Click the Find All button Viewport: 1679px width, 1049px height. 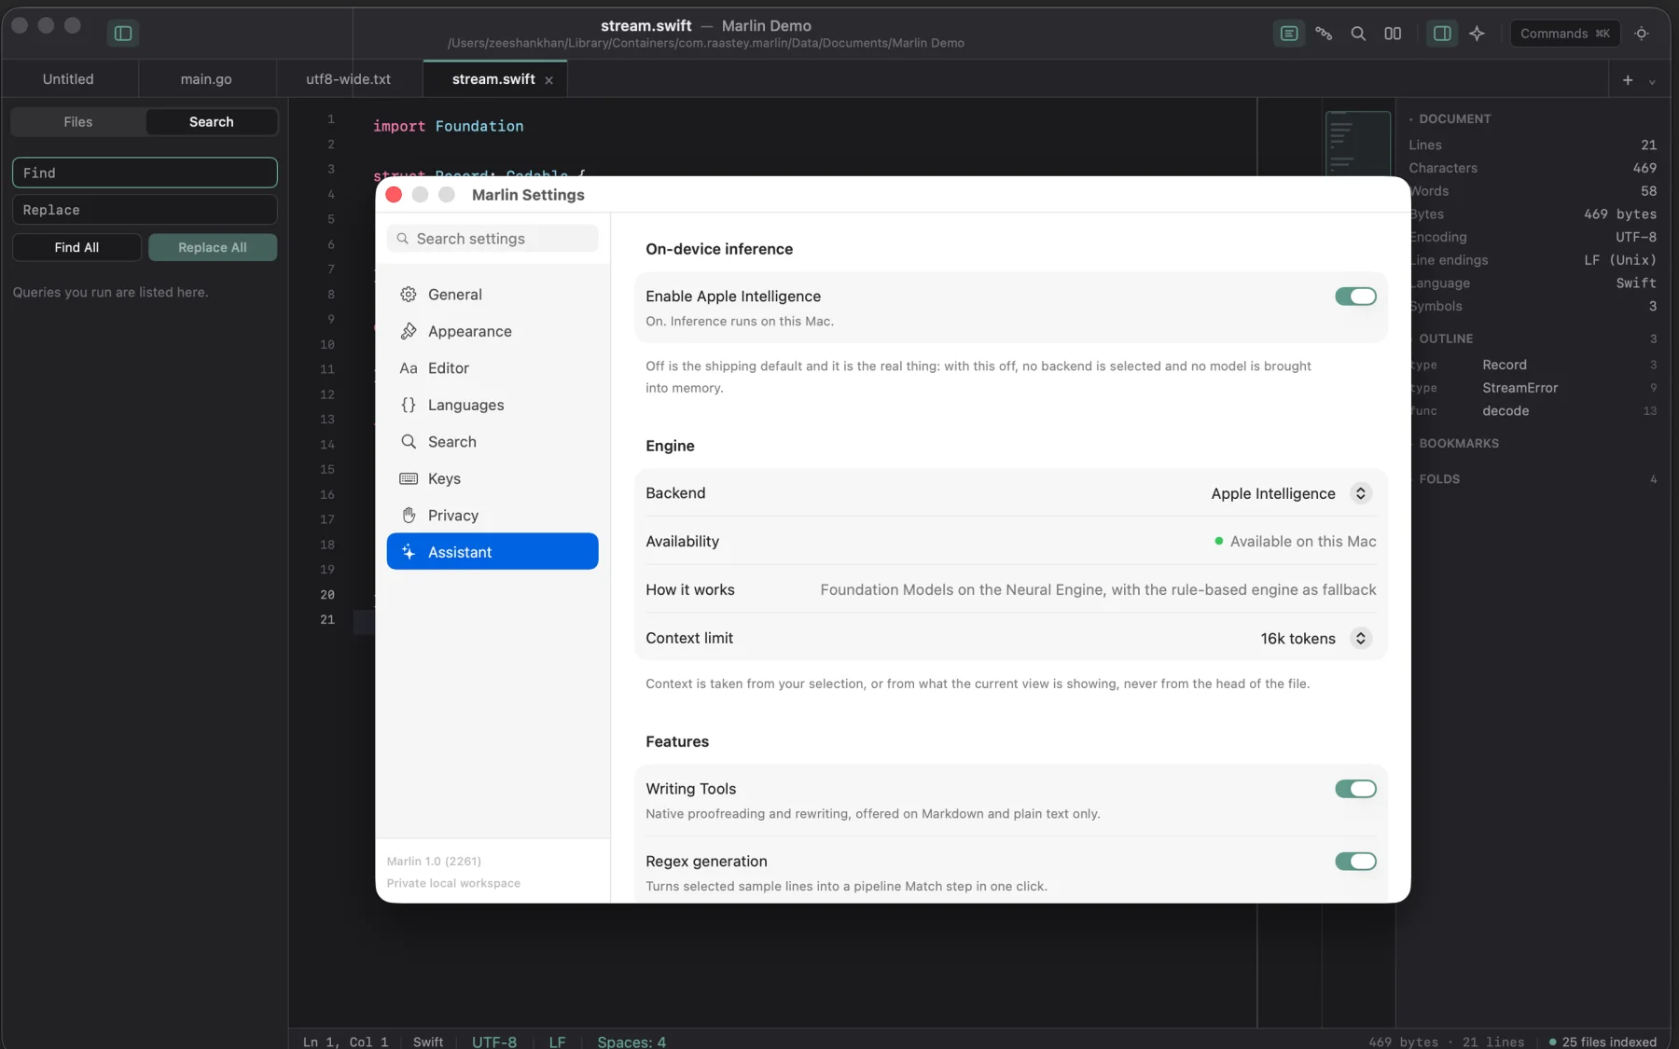76,247
